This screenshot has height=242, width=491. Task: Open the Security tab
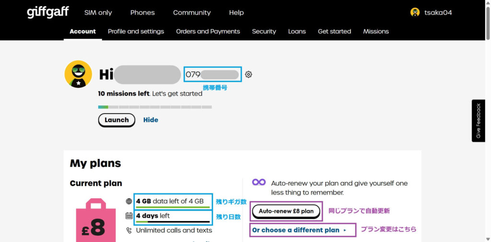point(264,31)
